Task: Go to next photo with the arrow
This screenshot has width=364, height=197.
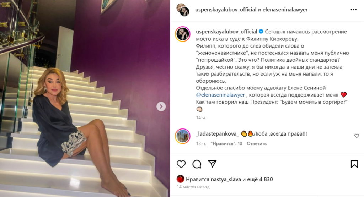Action: tap(161, 106)
